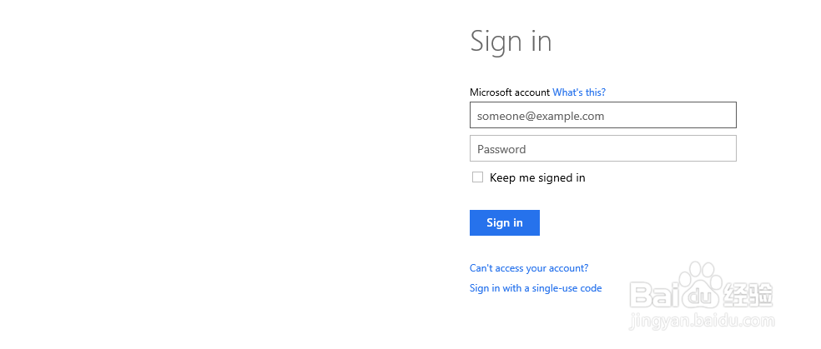821x349 pixels.
Task: Click the right end of the Password field
Action: pos(724,149)
